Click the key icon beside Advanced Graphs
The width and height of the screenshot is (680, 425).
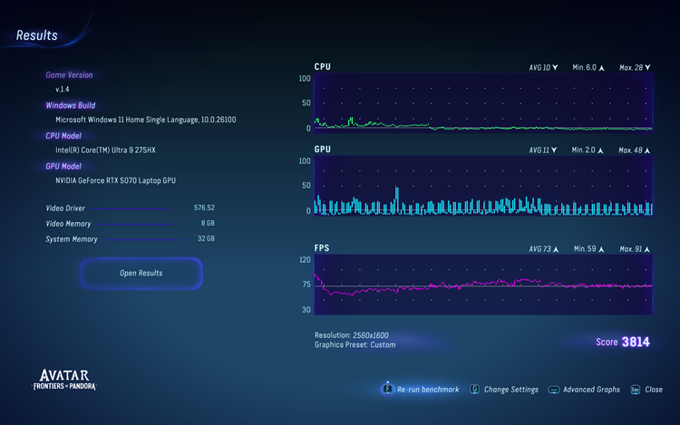[x=554, y=390]
